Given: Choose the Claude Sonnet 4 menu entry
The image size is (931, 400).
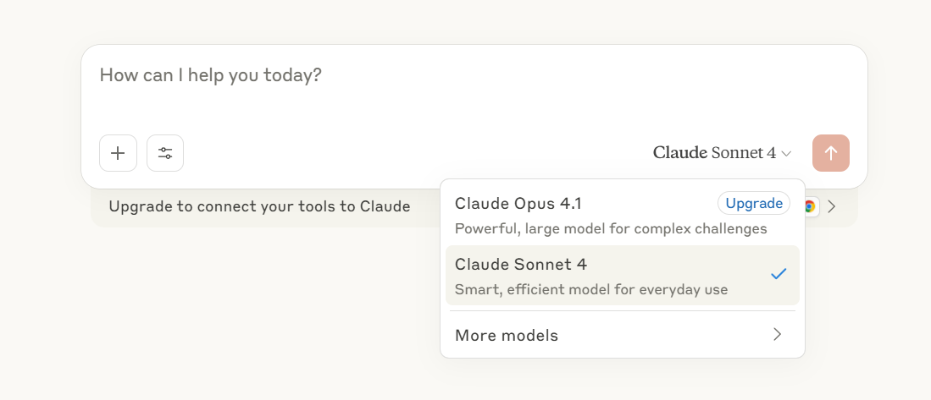Looking at the screenshot, I should click(623, 276).
